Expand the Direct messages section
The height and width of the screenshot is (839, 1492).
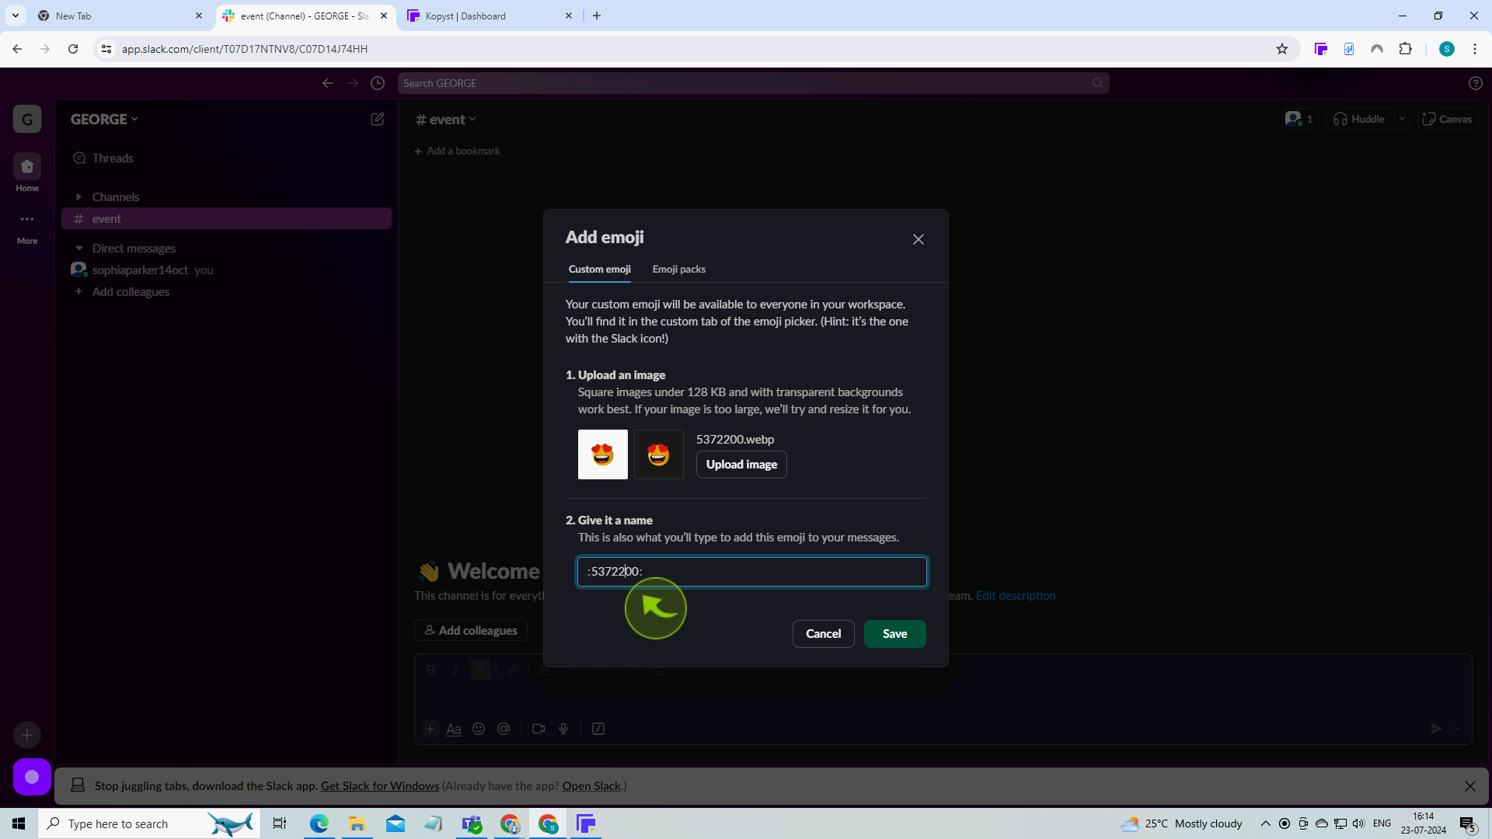pyautogui.click(x=79, y=247)
